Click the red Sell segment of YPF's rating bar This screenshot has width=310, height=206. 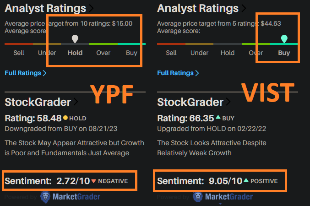point(18,44)
